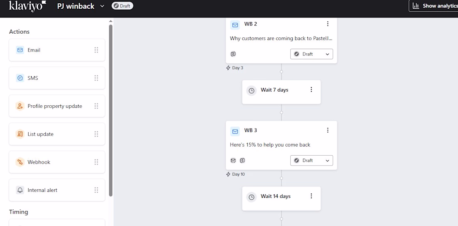The width and height of the screenshot is (458, 226).
Task: Click the SMS action icon
Action: [20, 78]
